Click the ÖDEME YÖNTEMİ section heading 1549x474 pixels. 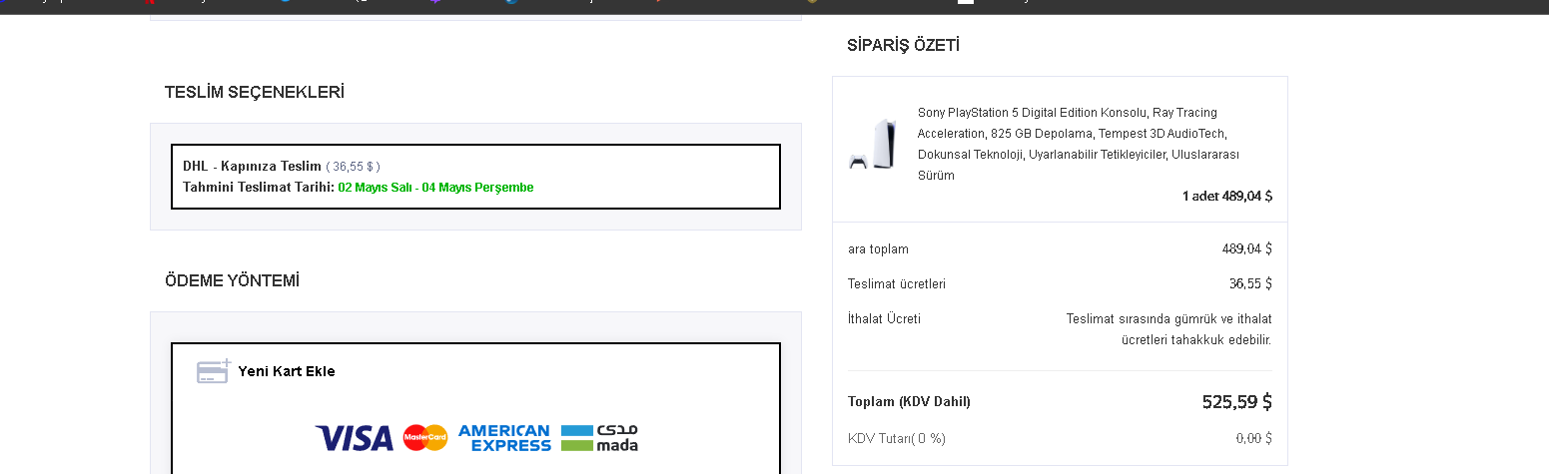(232, 280)
